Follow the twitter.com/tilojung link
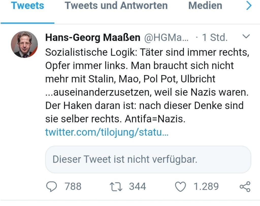260x206 pixels. (x=107, y=132)
